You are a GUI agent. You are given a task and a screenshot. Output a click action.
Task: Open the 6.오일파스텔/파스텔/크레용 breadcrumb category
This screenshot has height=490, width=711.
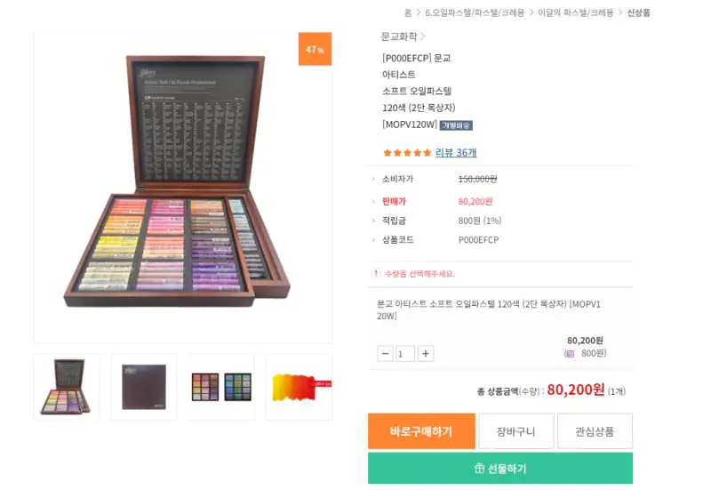(x=475, y=12)
